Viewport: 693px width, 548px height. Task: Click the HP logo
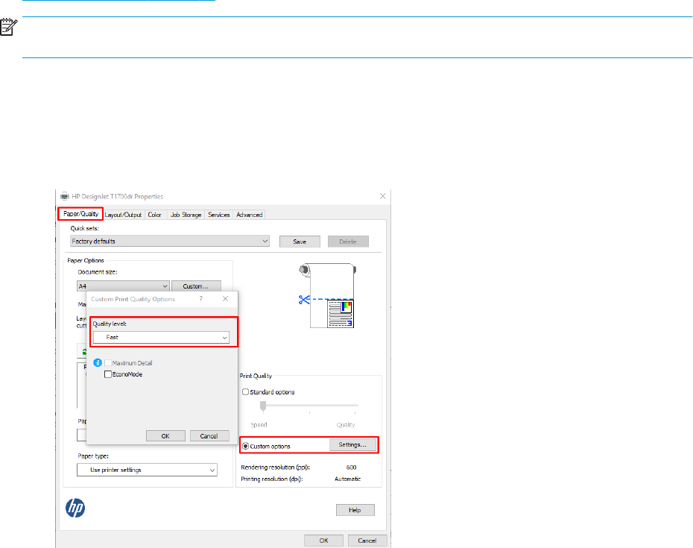pos(75,508)
